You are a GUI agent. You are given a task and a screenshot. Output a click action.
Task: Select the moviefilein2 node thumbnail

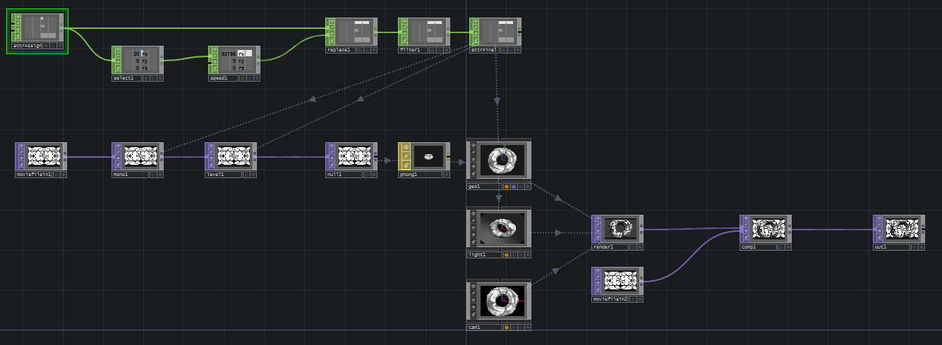621,280
